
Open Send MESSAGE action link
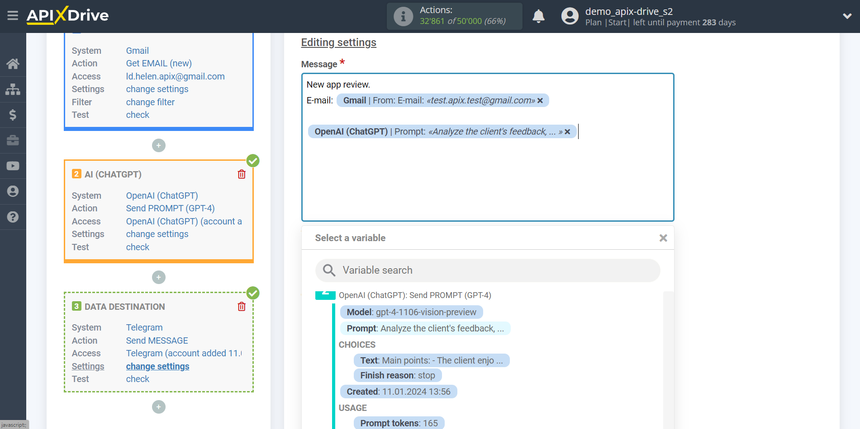point(157,340)
